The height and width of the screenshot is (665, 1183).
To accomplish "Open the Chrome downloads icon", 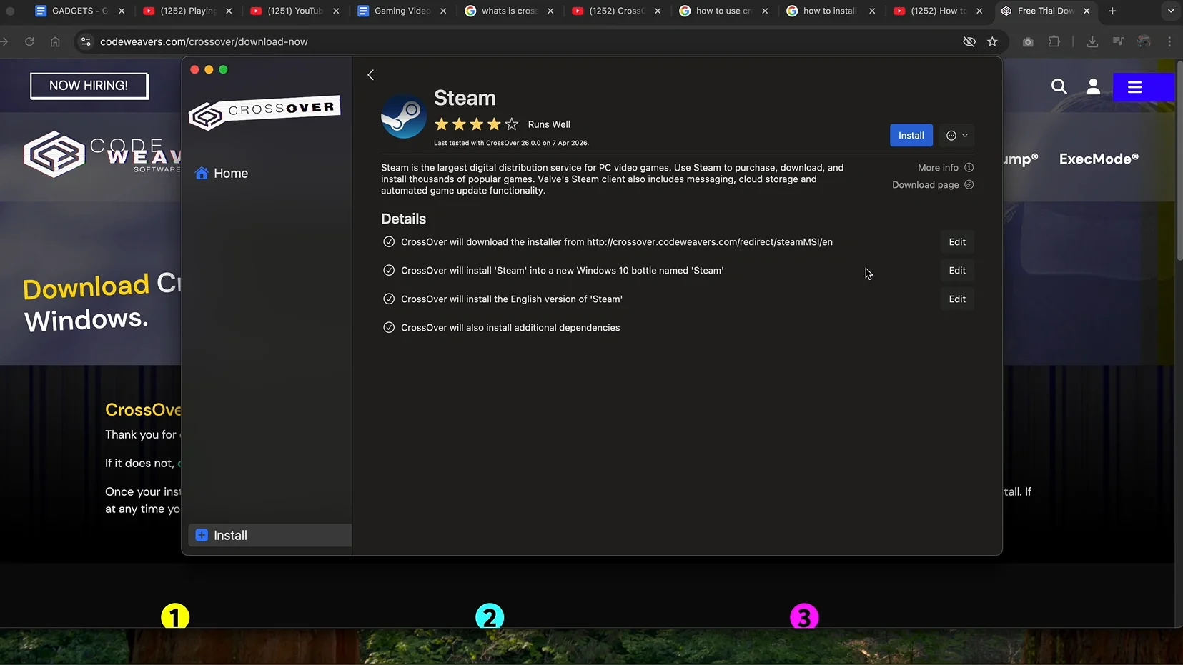I will click(x=1091, y=41).
